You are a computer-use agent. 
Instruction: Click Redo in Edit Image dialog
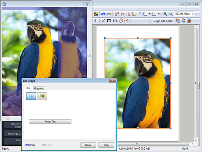pyautogui.click(x=47, y=145)
